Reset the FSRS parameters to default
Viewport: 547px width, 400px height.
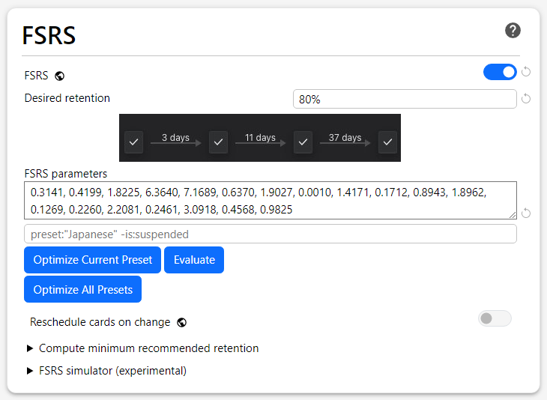(526, 213)
